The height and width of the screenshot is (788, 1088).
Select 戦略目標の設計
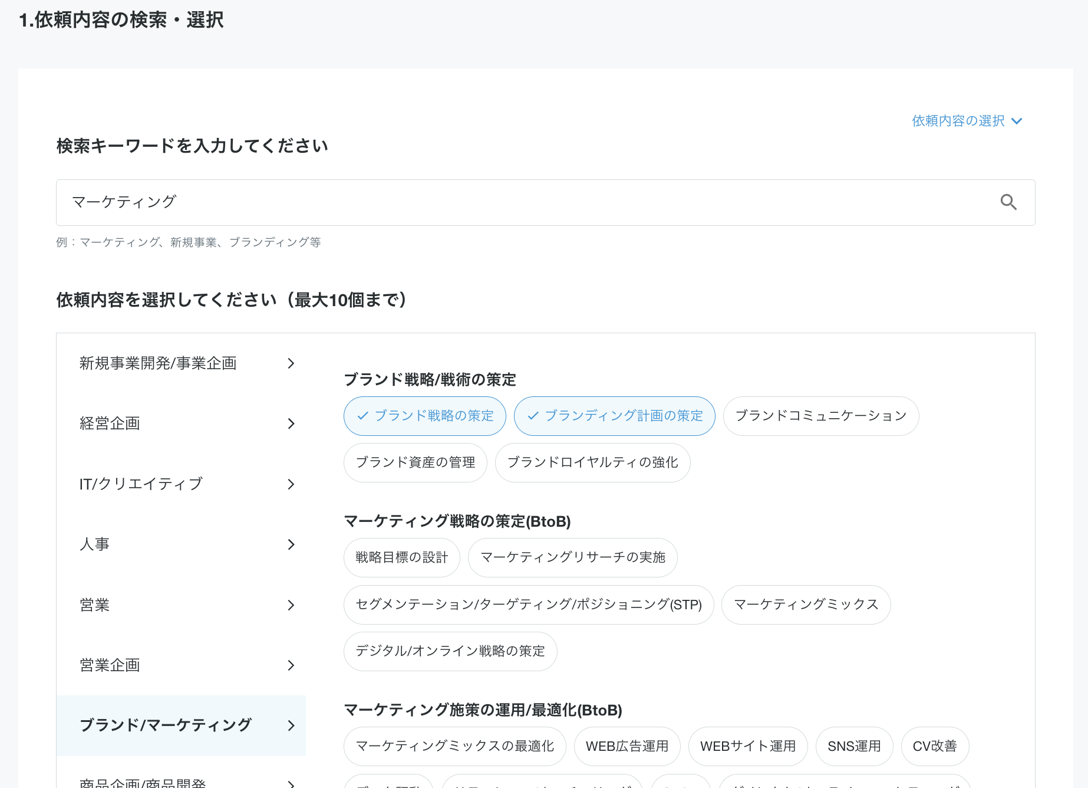point(401,557)
